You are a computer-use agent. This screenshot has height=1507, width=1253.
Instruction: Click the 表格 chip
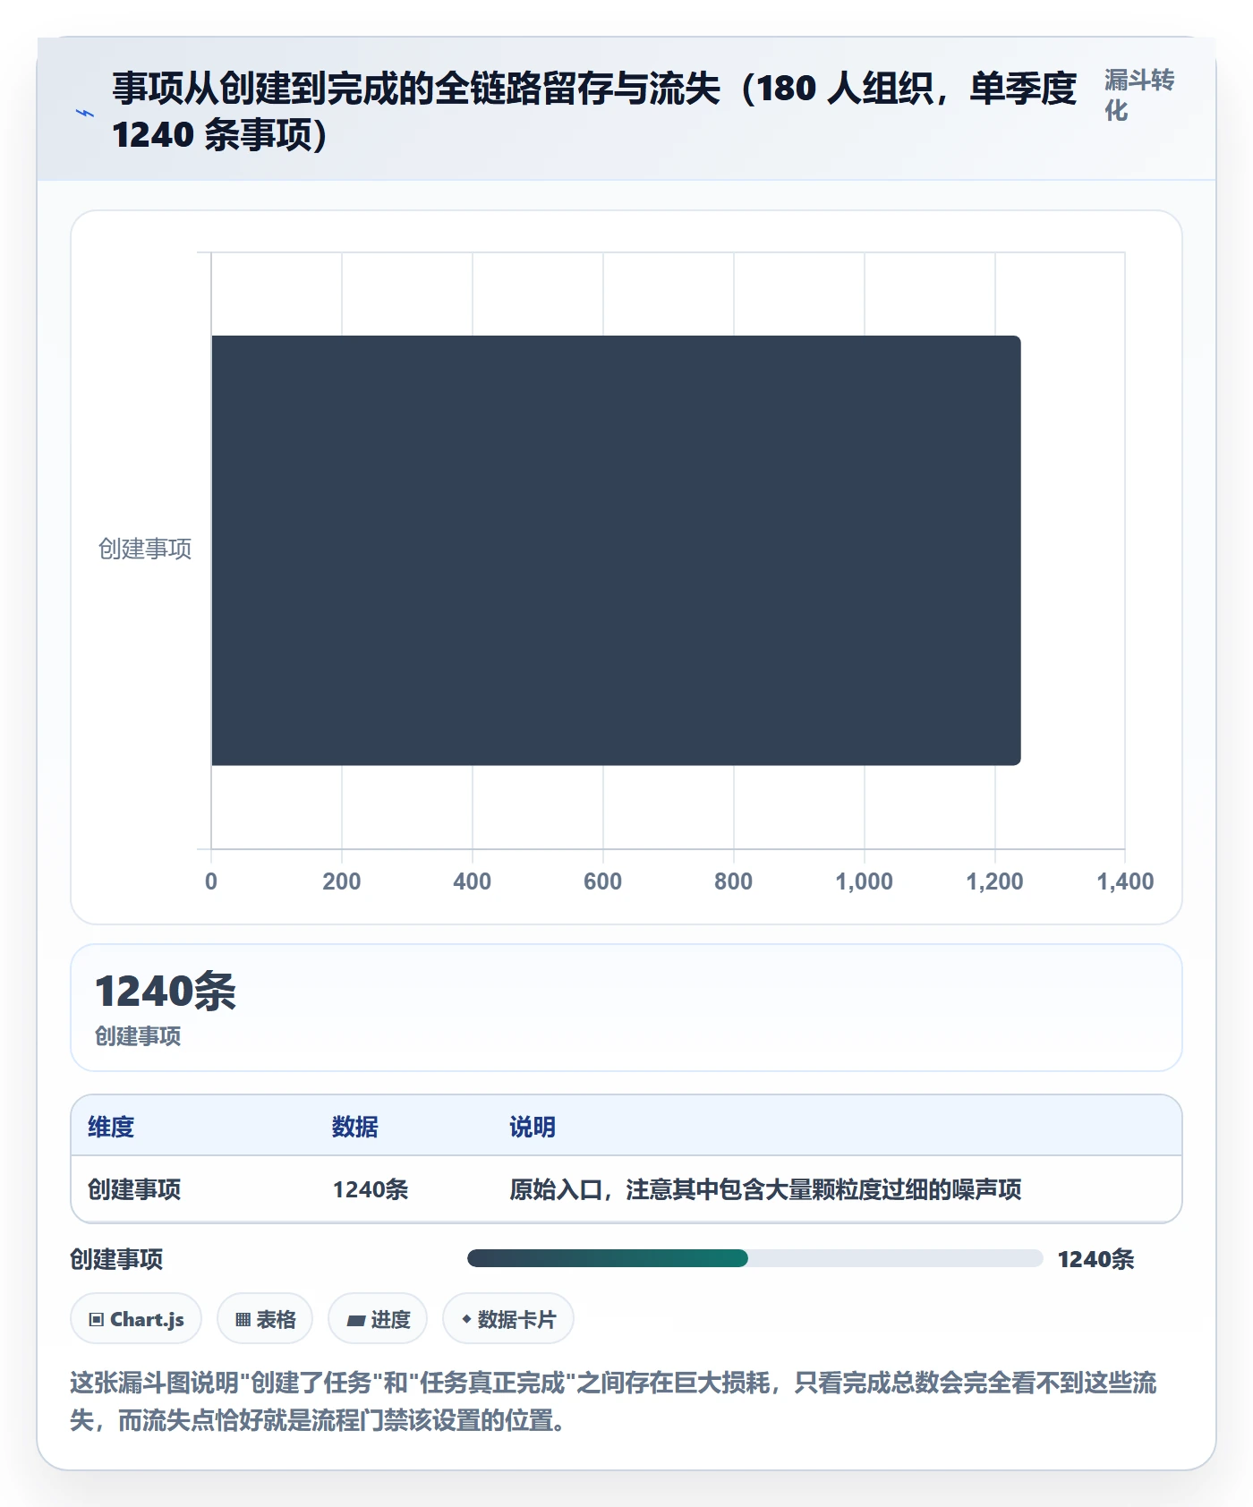265,1319
